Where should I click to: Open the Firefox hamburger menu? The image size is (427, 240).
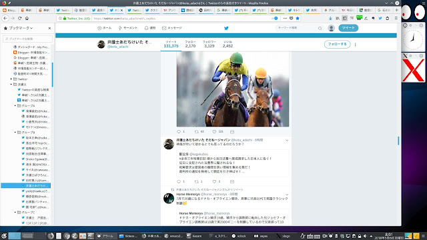396,18
